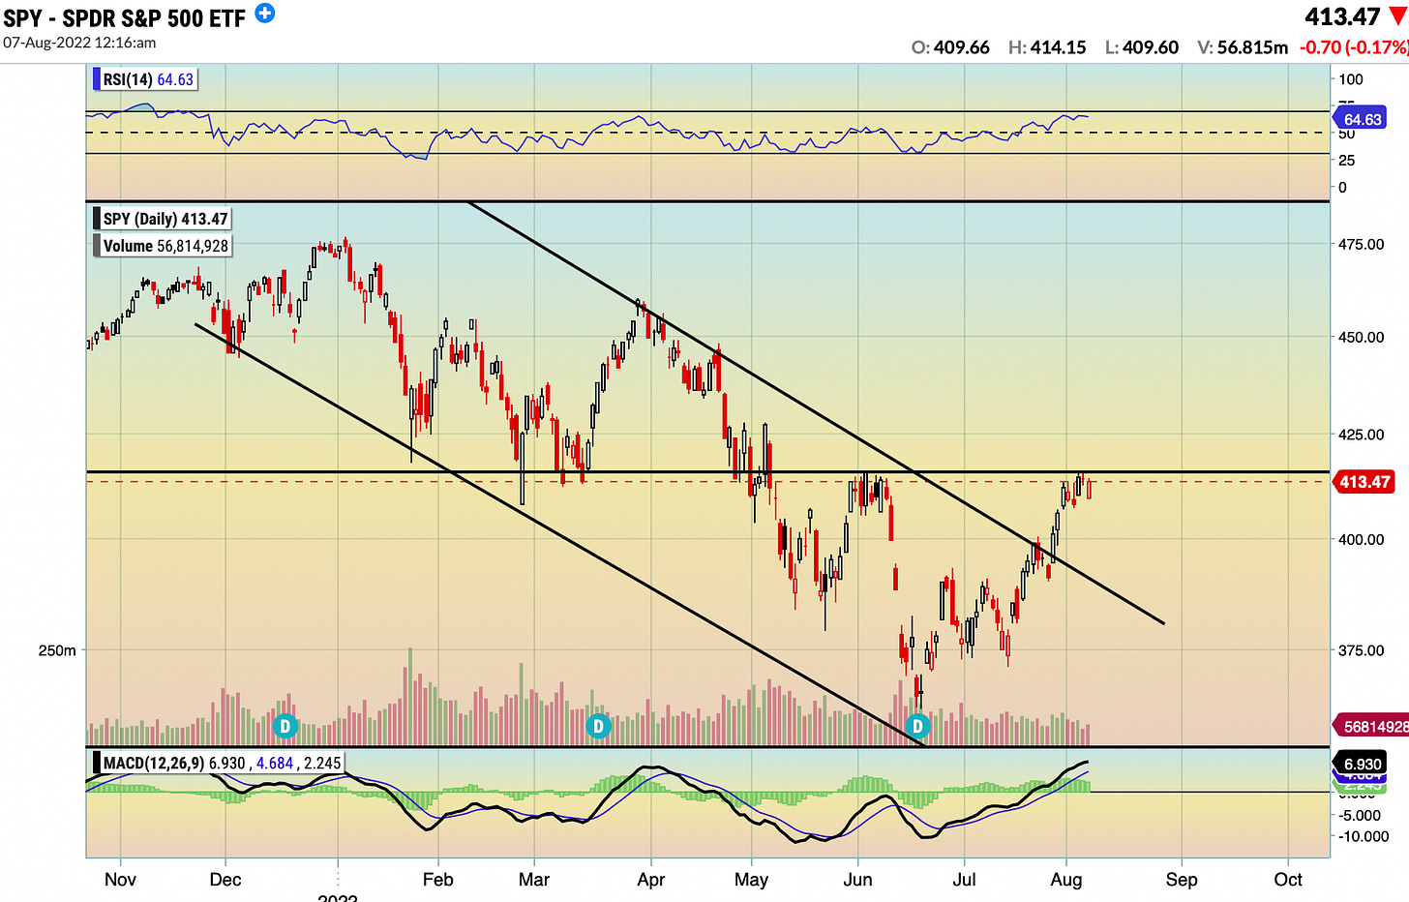Click the Mar label on the time axis

coord(534,880)
